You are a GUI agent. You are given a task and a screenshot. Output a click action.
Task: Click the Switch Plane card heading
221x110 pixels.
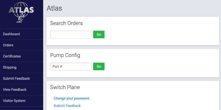(x=65, y=87)
